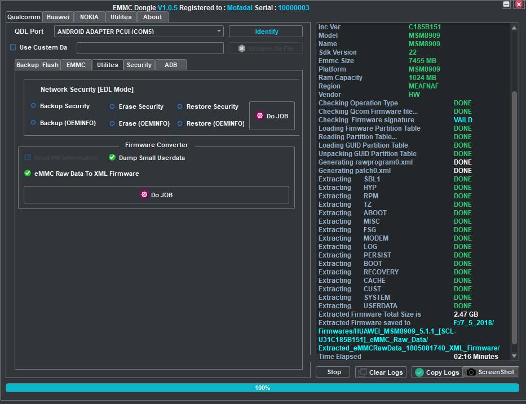Image resolution: width=526 pixels, height=404 pixels.
Task: Click the pink gear icon in Network Security Do JOB
Action: pyautogui.click(x=260, y=116)
